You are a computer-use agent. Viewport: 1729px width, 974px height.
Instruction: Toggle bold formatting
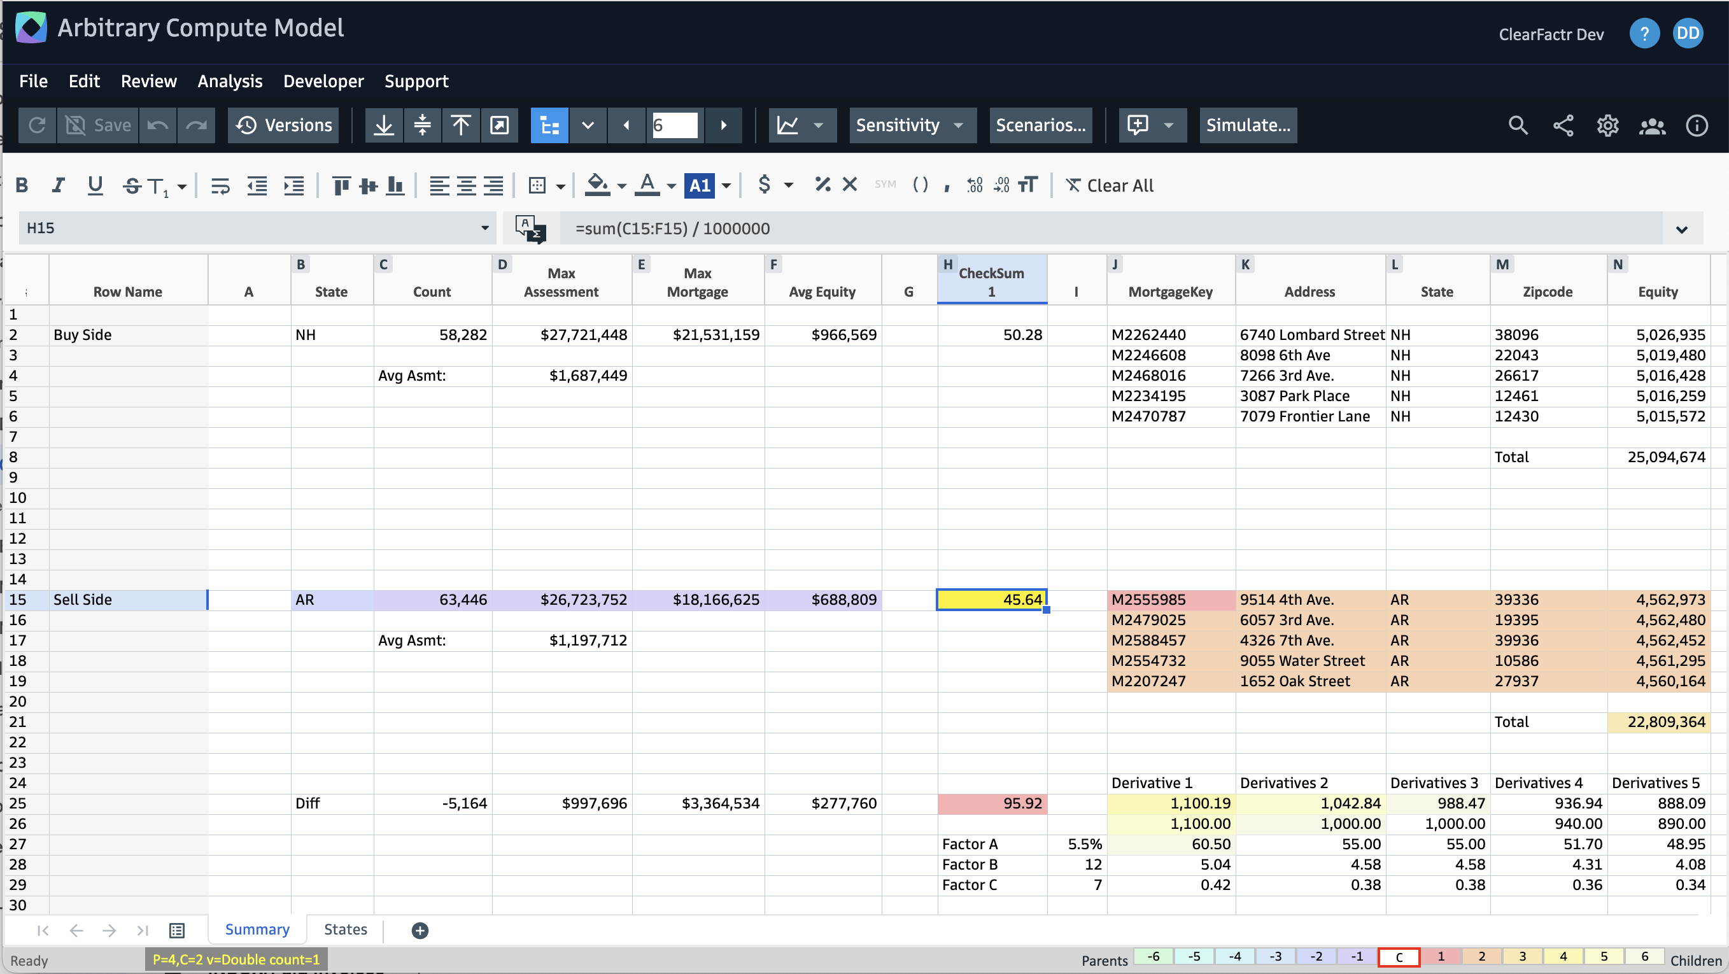tap(22, 185)
